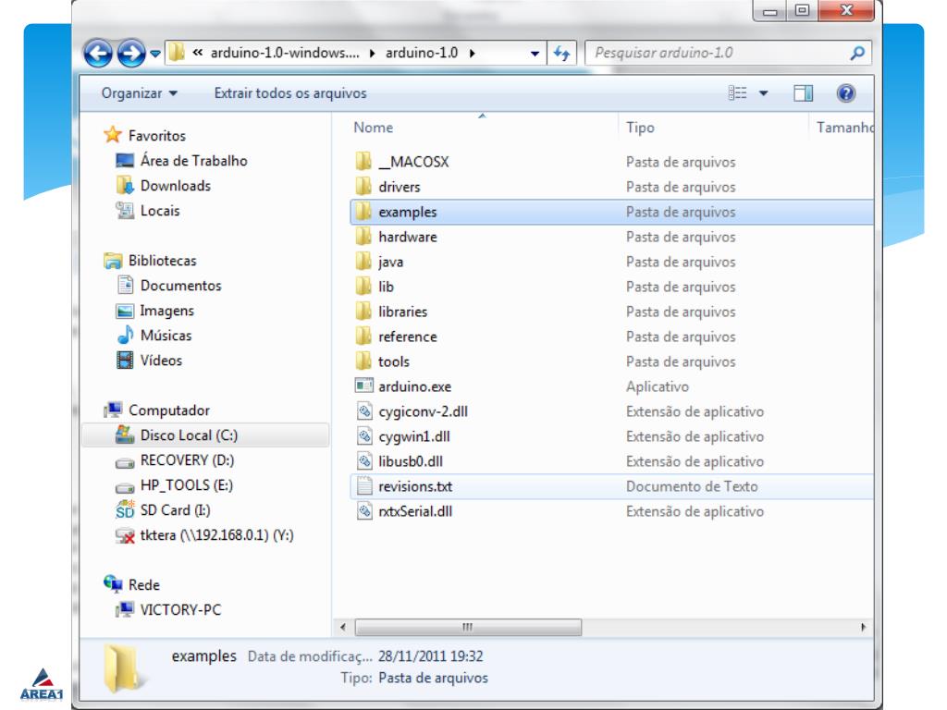Open Downloads in the sidebar
The height and width of the screenshot is (710, 947).
(x=176, y=185)
